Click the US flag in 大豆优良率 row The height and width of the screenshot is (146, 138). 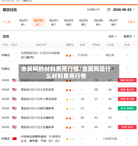(15, 90)
